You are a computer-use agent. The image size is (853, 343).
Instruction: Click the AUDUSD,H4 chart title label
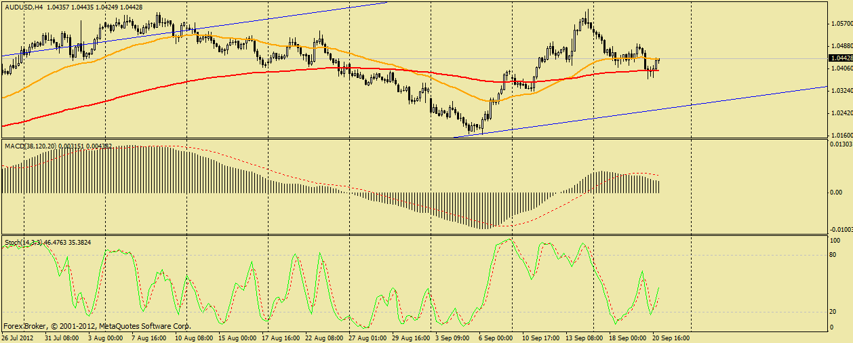[24, 6]
